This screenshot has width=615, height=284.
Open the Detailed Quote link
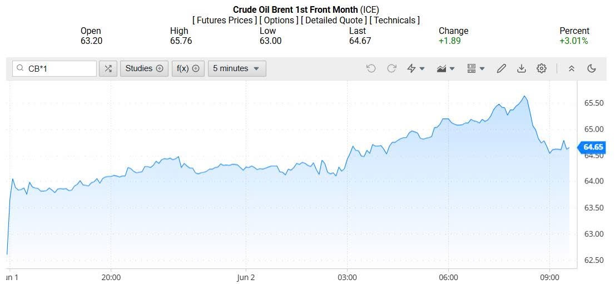[x=334, y=20]
